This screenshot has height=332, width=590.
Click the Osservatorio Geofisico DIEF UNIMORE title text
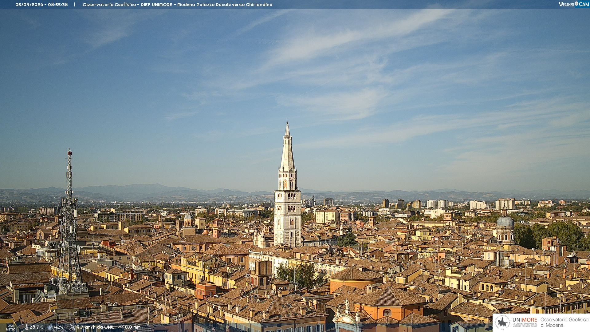pyautogui.click(x=128, y=5)
